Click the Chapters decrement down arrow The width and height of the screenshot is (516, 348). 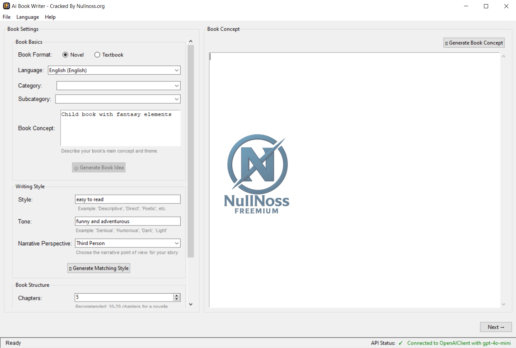(176, 299)
